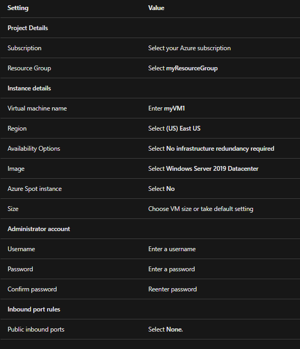Click Windows Server 2019 Datacenter value

coord(212,169)
